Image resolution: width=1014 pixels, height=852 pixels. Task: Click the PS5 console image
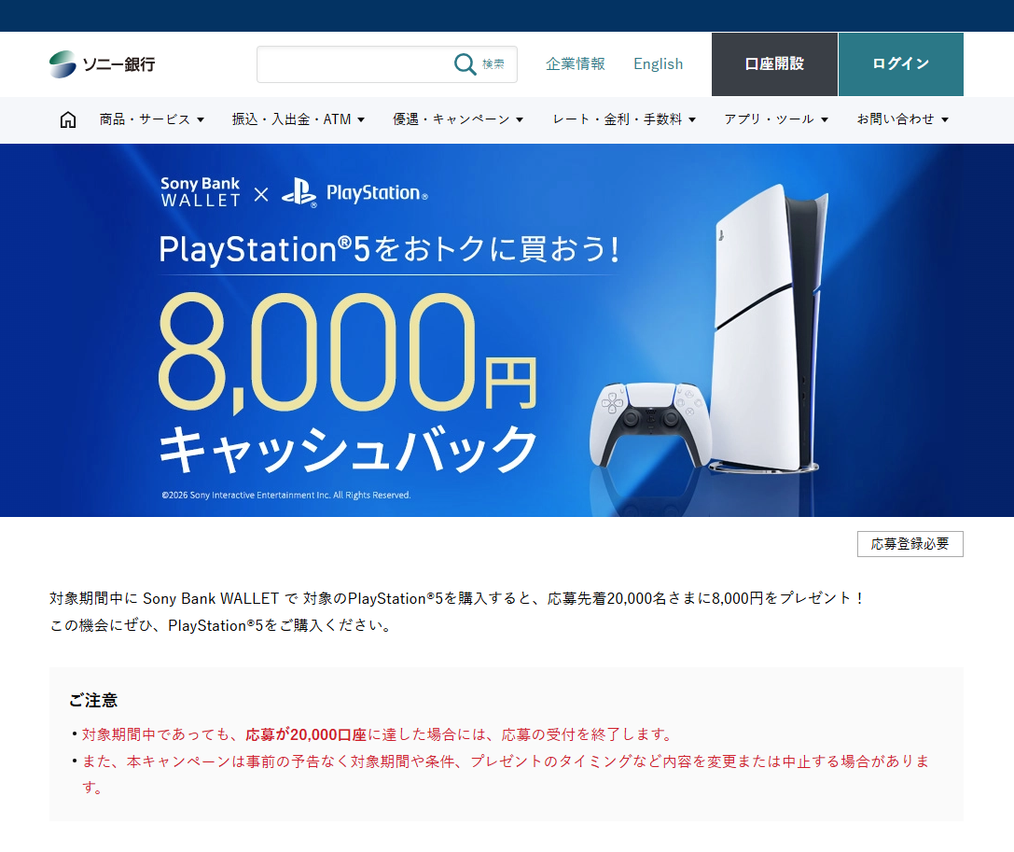769,328
